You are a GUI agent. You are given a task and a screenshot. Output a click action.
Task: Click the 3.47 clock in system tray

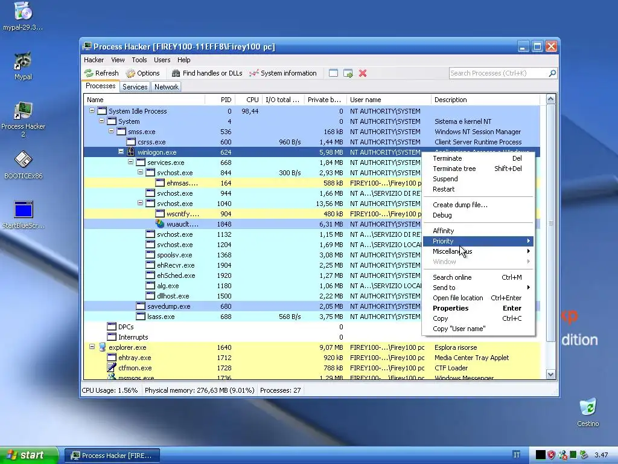point(601,455)
